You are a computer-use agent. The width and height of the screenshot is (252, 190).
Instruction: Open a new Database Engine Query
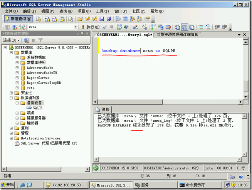(39, 19)
